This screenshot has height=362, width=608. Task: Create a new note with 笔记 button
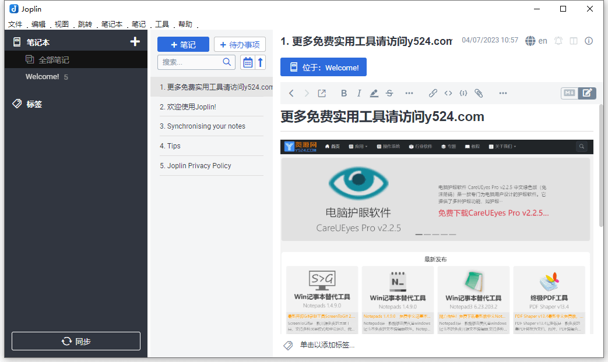coord(184,45)
